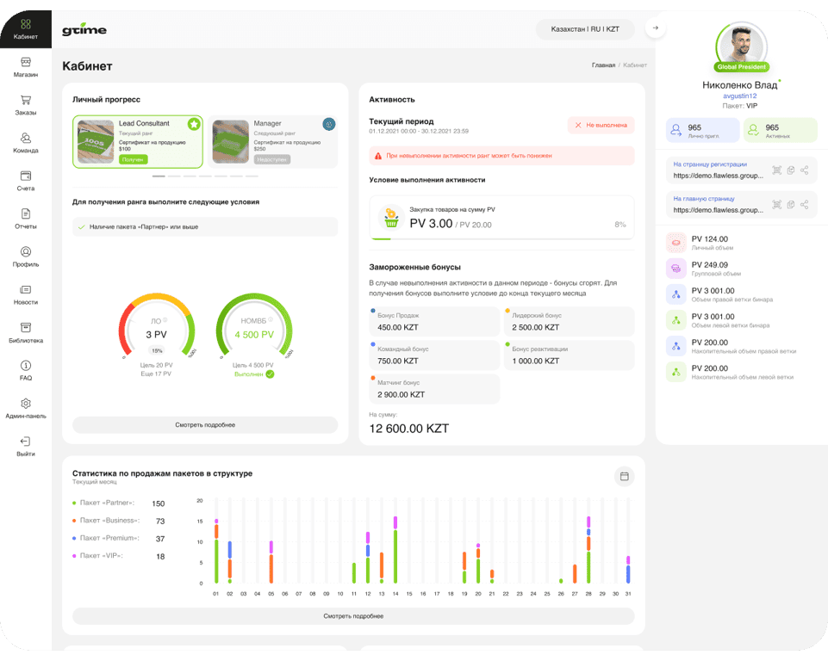Show QR code for registration page link
The image size is (828, 661).
pyautogui.click(x=776, y=170)
